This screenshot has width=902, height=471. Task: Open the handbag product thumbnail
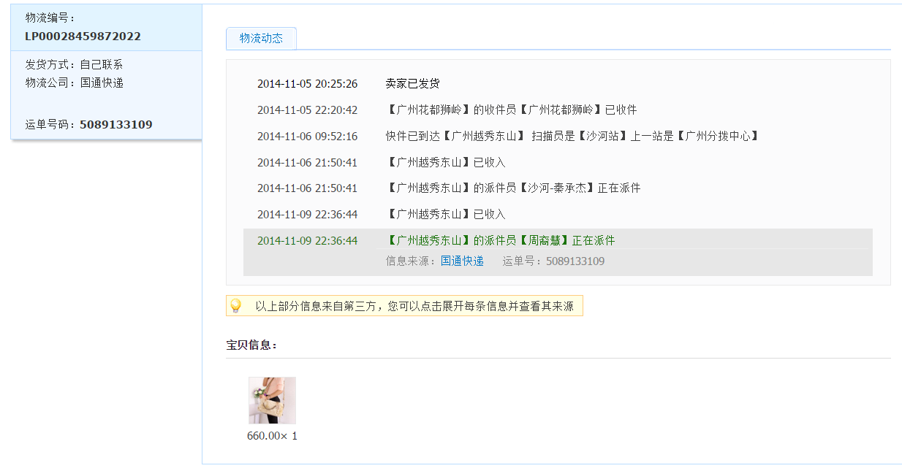point(272,400)
